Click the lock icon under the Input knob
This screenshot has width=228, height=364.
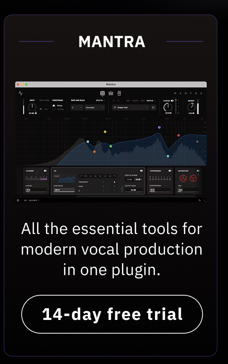[36, 113]
